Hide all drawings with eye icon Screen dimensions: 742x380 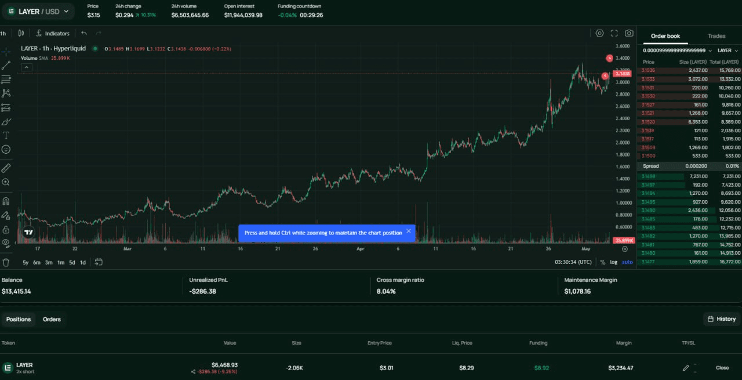(x=6, y=243)
